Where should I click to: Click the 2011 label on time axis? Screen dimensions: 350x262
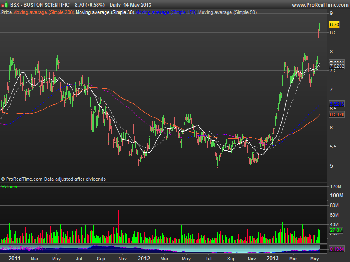tap(14, 259)
